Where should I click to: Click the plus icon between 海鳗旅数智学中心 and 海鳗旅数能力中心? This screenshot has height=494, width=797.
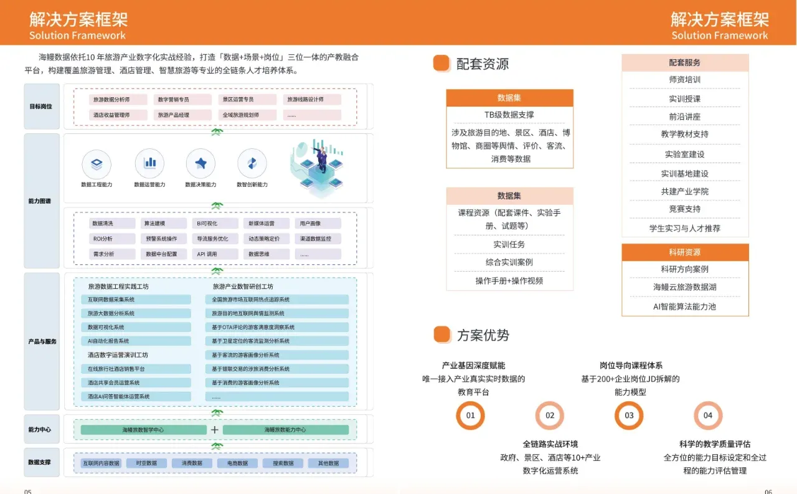pos(215,430)
